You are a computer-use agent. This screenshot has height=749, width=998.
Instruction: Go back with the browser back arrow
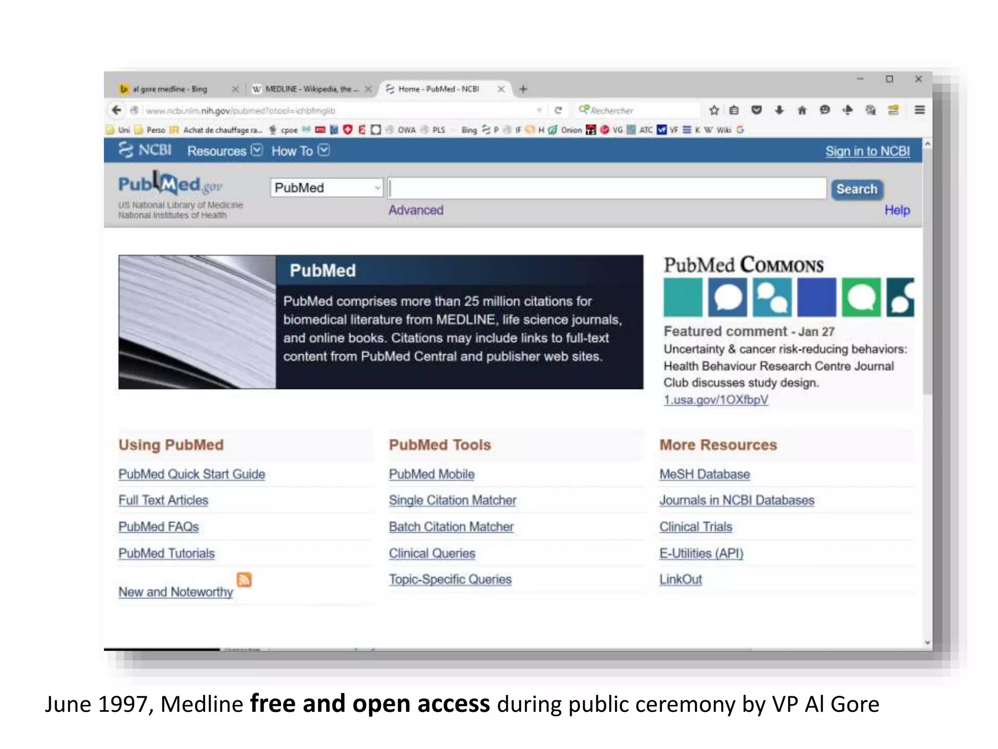click(116, 110)
